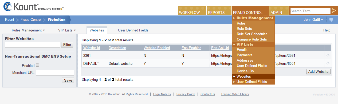
Task: Collapse the VIP Lists menu section header
Action: pos(253,44)
